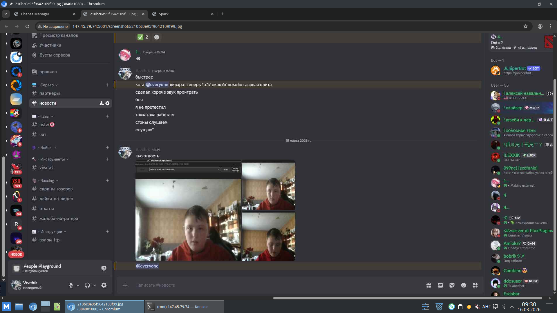This screenshot has height=313, width=557.
Task: Bookmark this page with star icon
Action: tap(525, 26)
